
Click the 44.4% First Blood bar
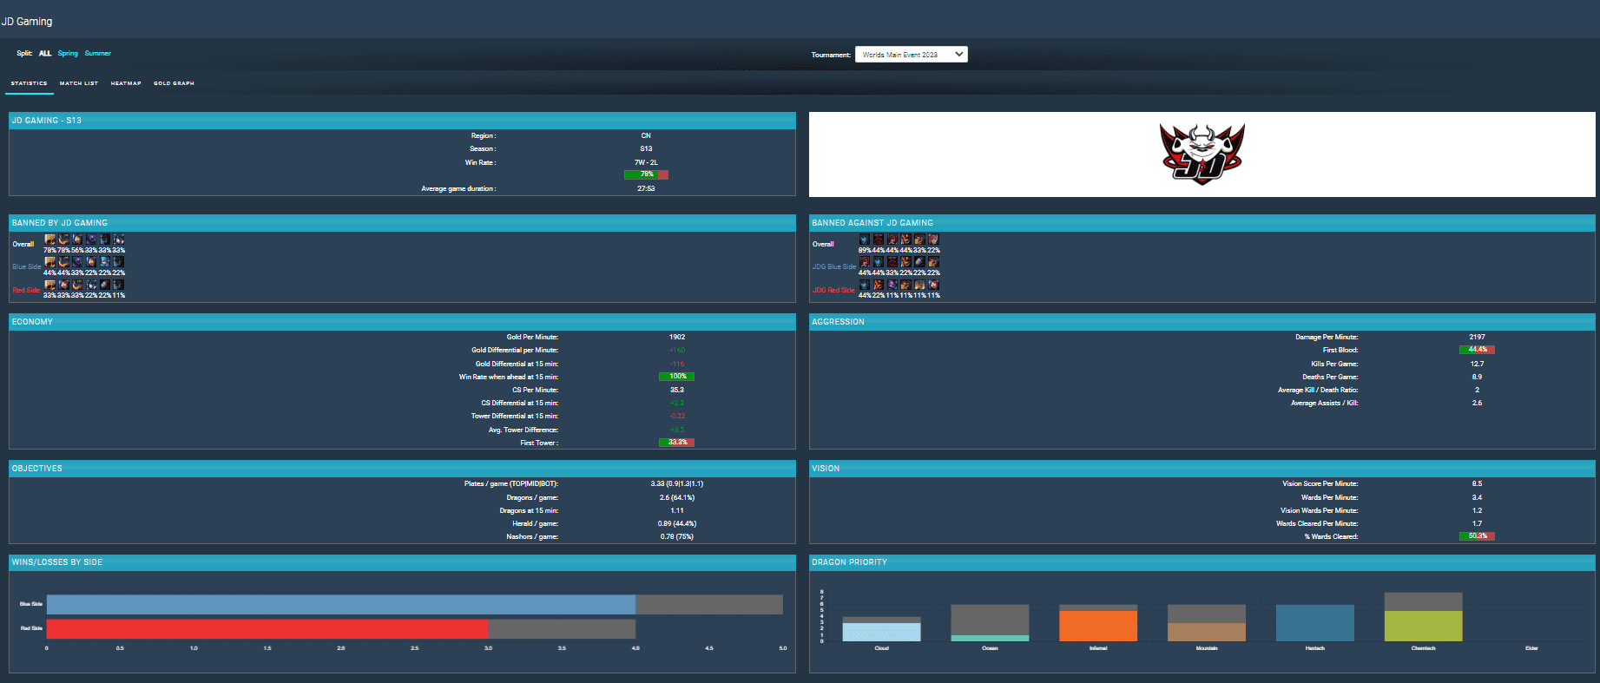[1477, 350]
